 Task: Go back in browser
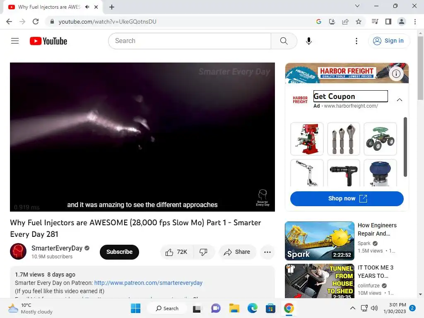(x=9, y=22)
